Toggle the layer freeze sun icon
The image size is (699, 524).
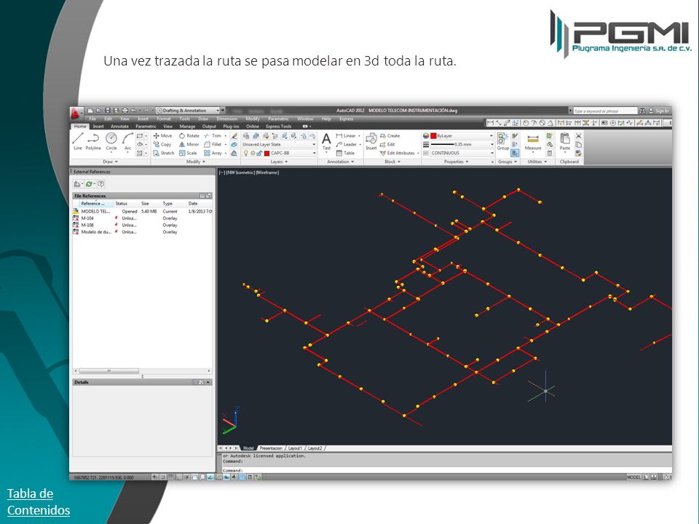coord(253,153)
